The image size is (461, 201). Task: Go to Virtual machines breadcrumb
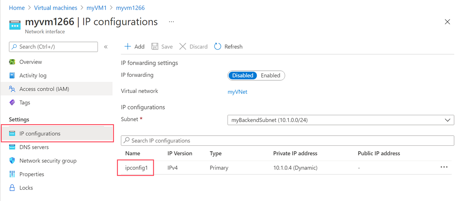pos(56,8)
